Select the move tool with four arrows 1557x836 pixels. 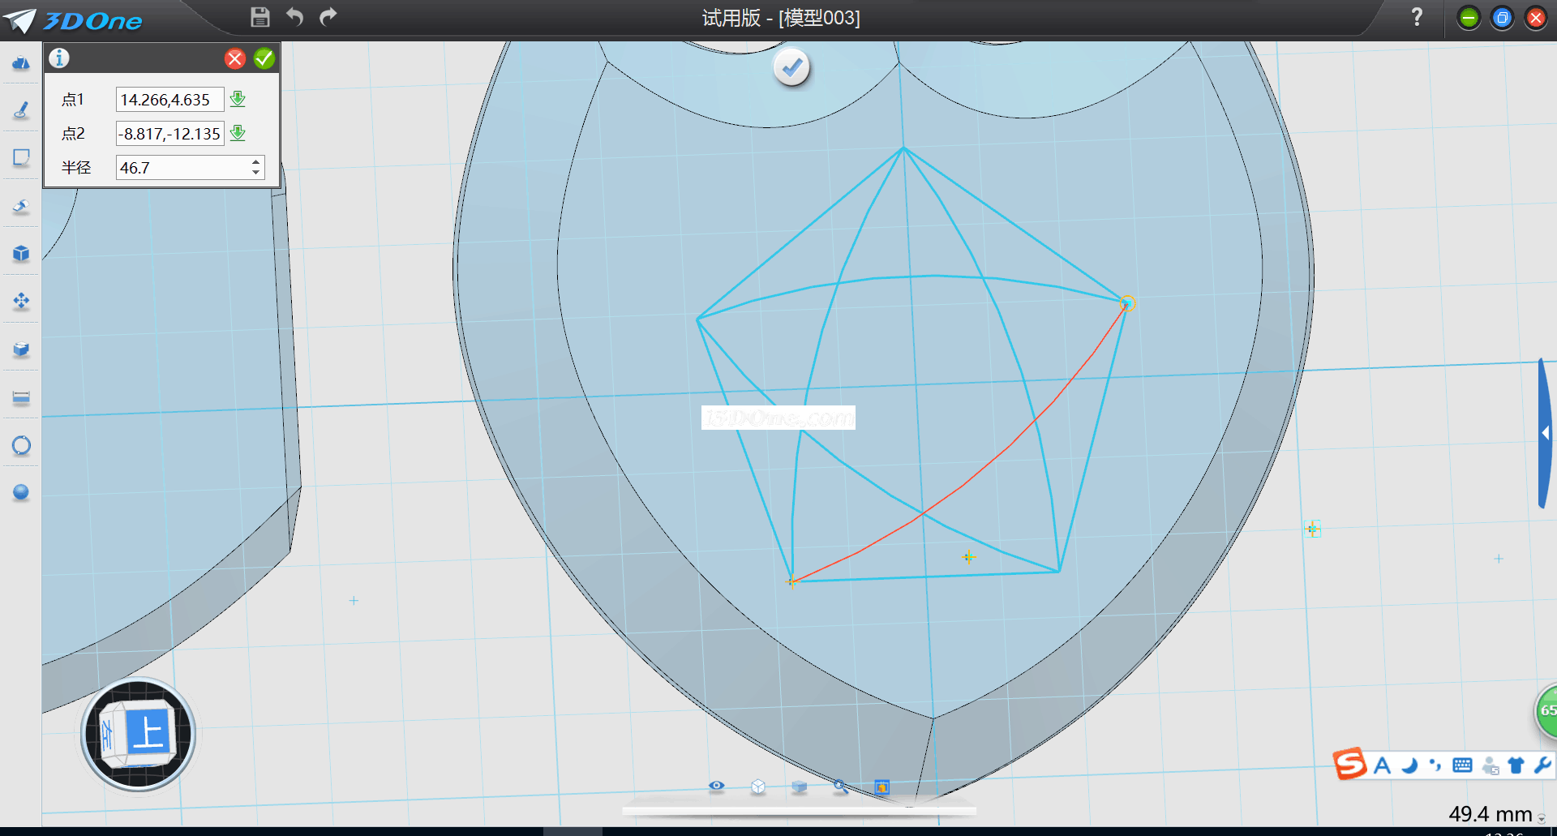[x=21, y=302]
